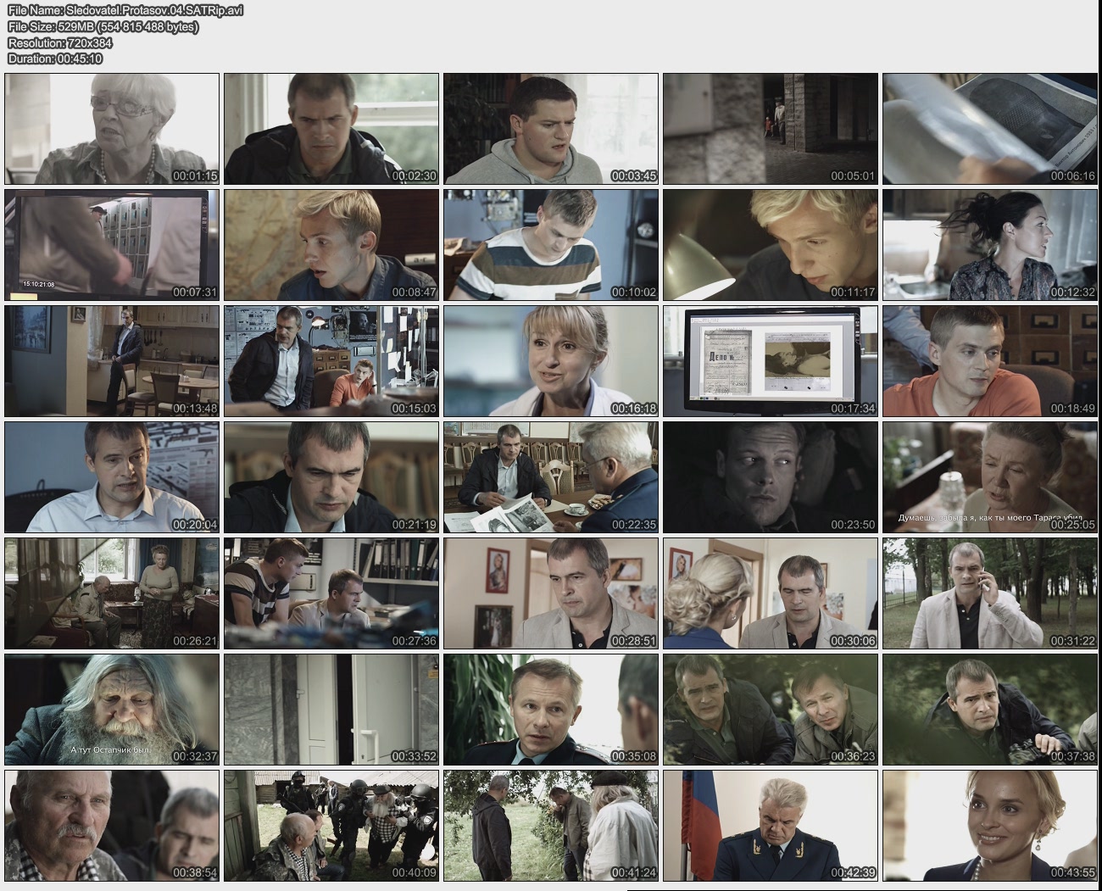
Task: Select the grey hoodie man frame at 00:03:45
Action: pos(551,129)
